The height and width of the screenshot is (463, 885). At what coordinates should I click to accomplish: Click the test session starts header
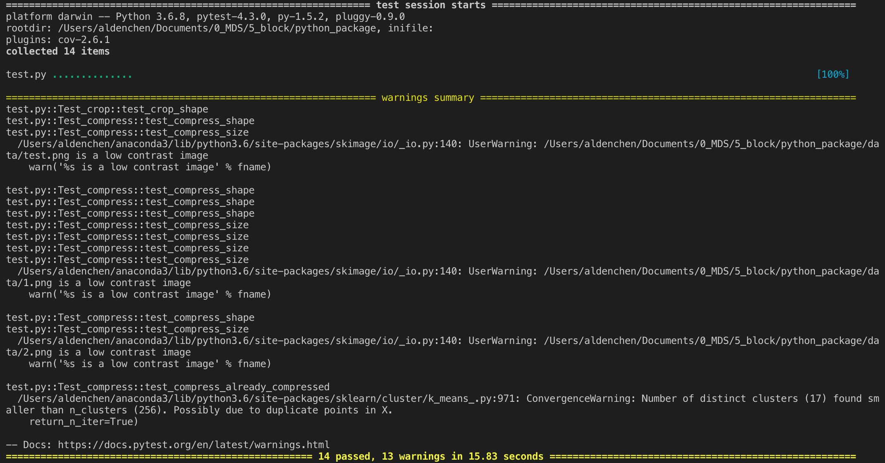tap(430, 5)
